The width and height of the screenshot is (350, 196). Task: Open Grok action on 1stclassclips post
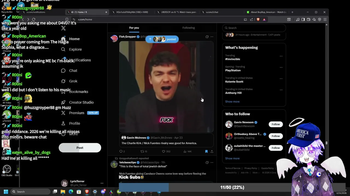[x=207, y=163]
